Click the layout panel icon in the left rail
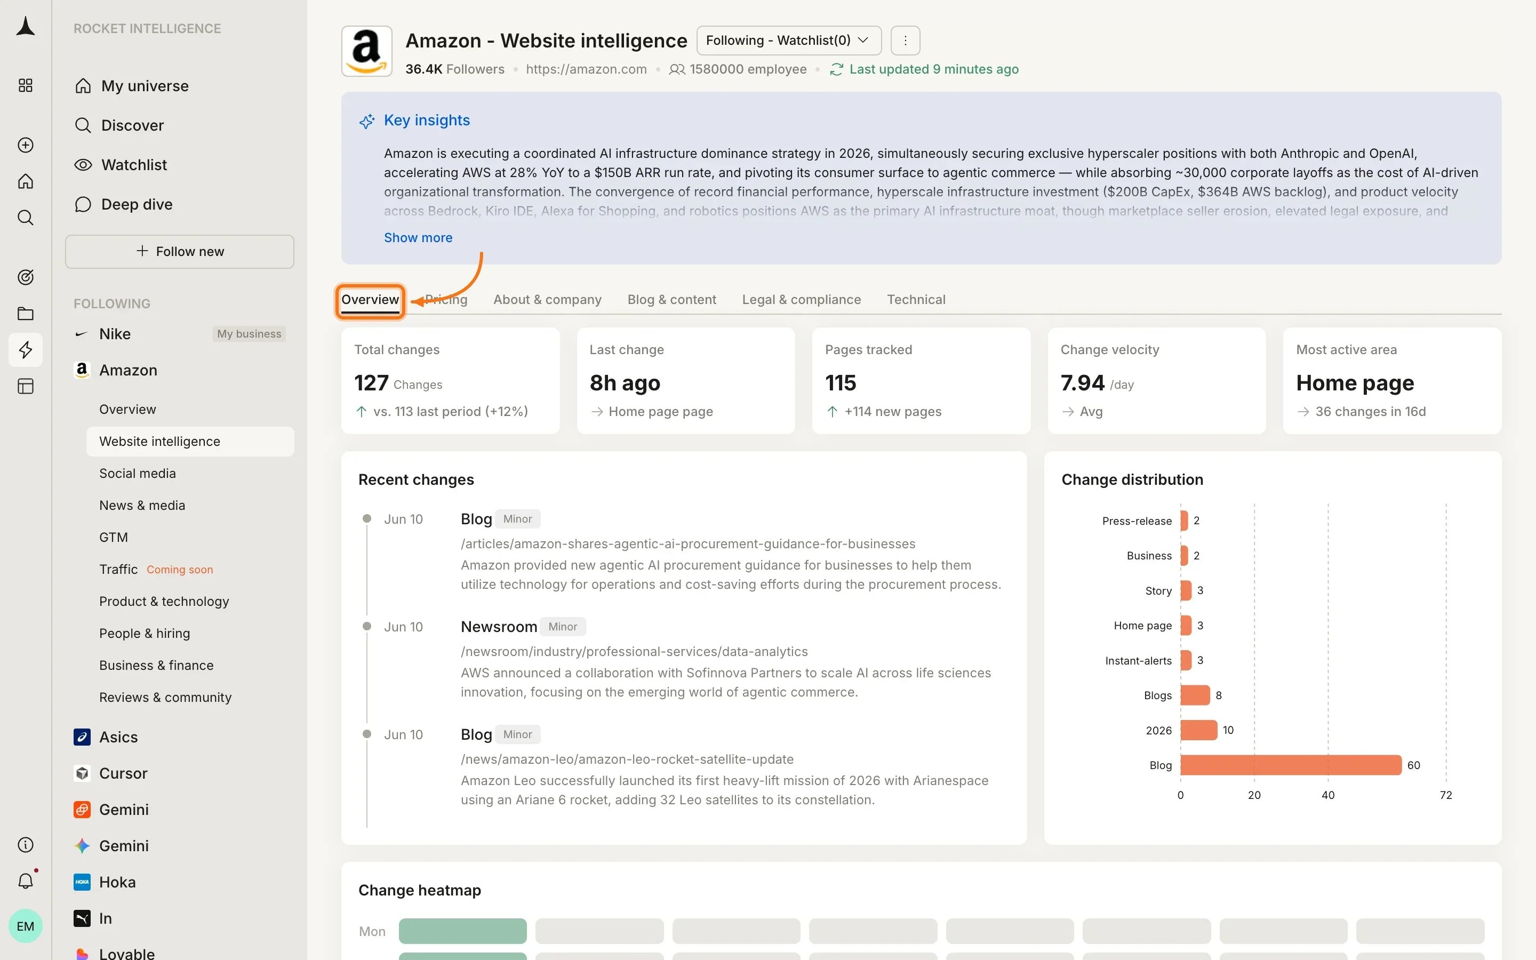Screen dimensions: 1536x960 pos(26,386)
